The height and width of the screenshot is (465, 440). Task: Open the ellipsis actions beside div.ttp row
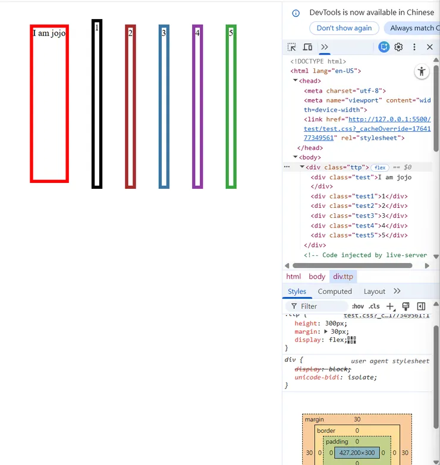coord(287,167)
